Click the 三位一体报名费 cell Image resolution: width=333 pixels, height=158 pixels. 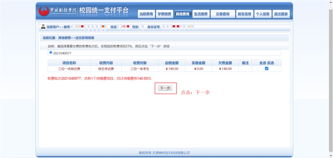[69, 69]
